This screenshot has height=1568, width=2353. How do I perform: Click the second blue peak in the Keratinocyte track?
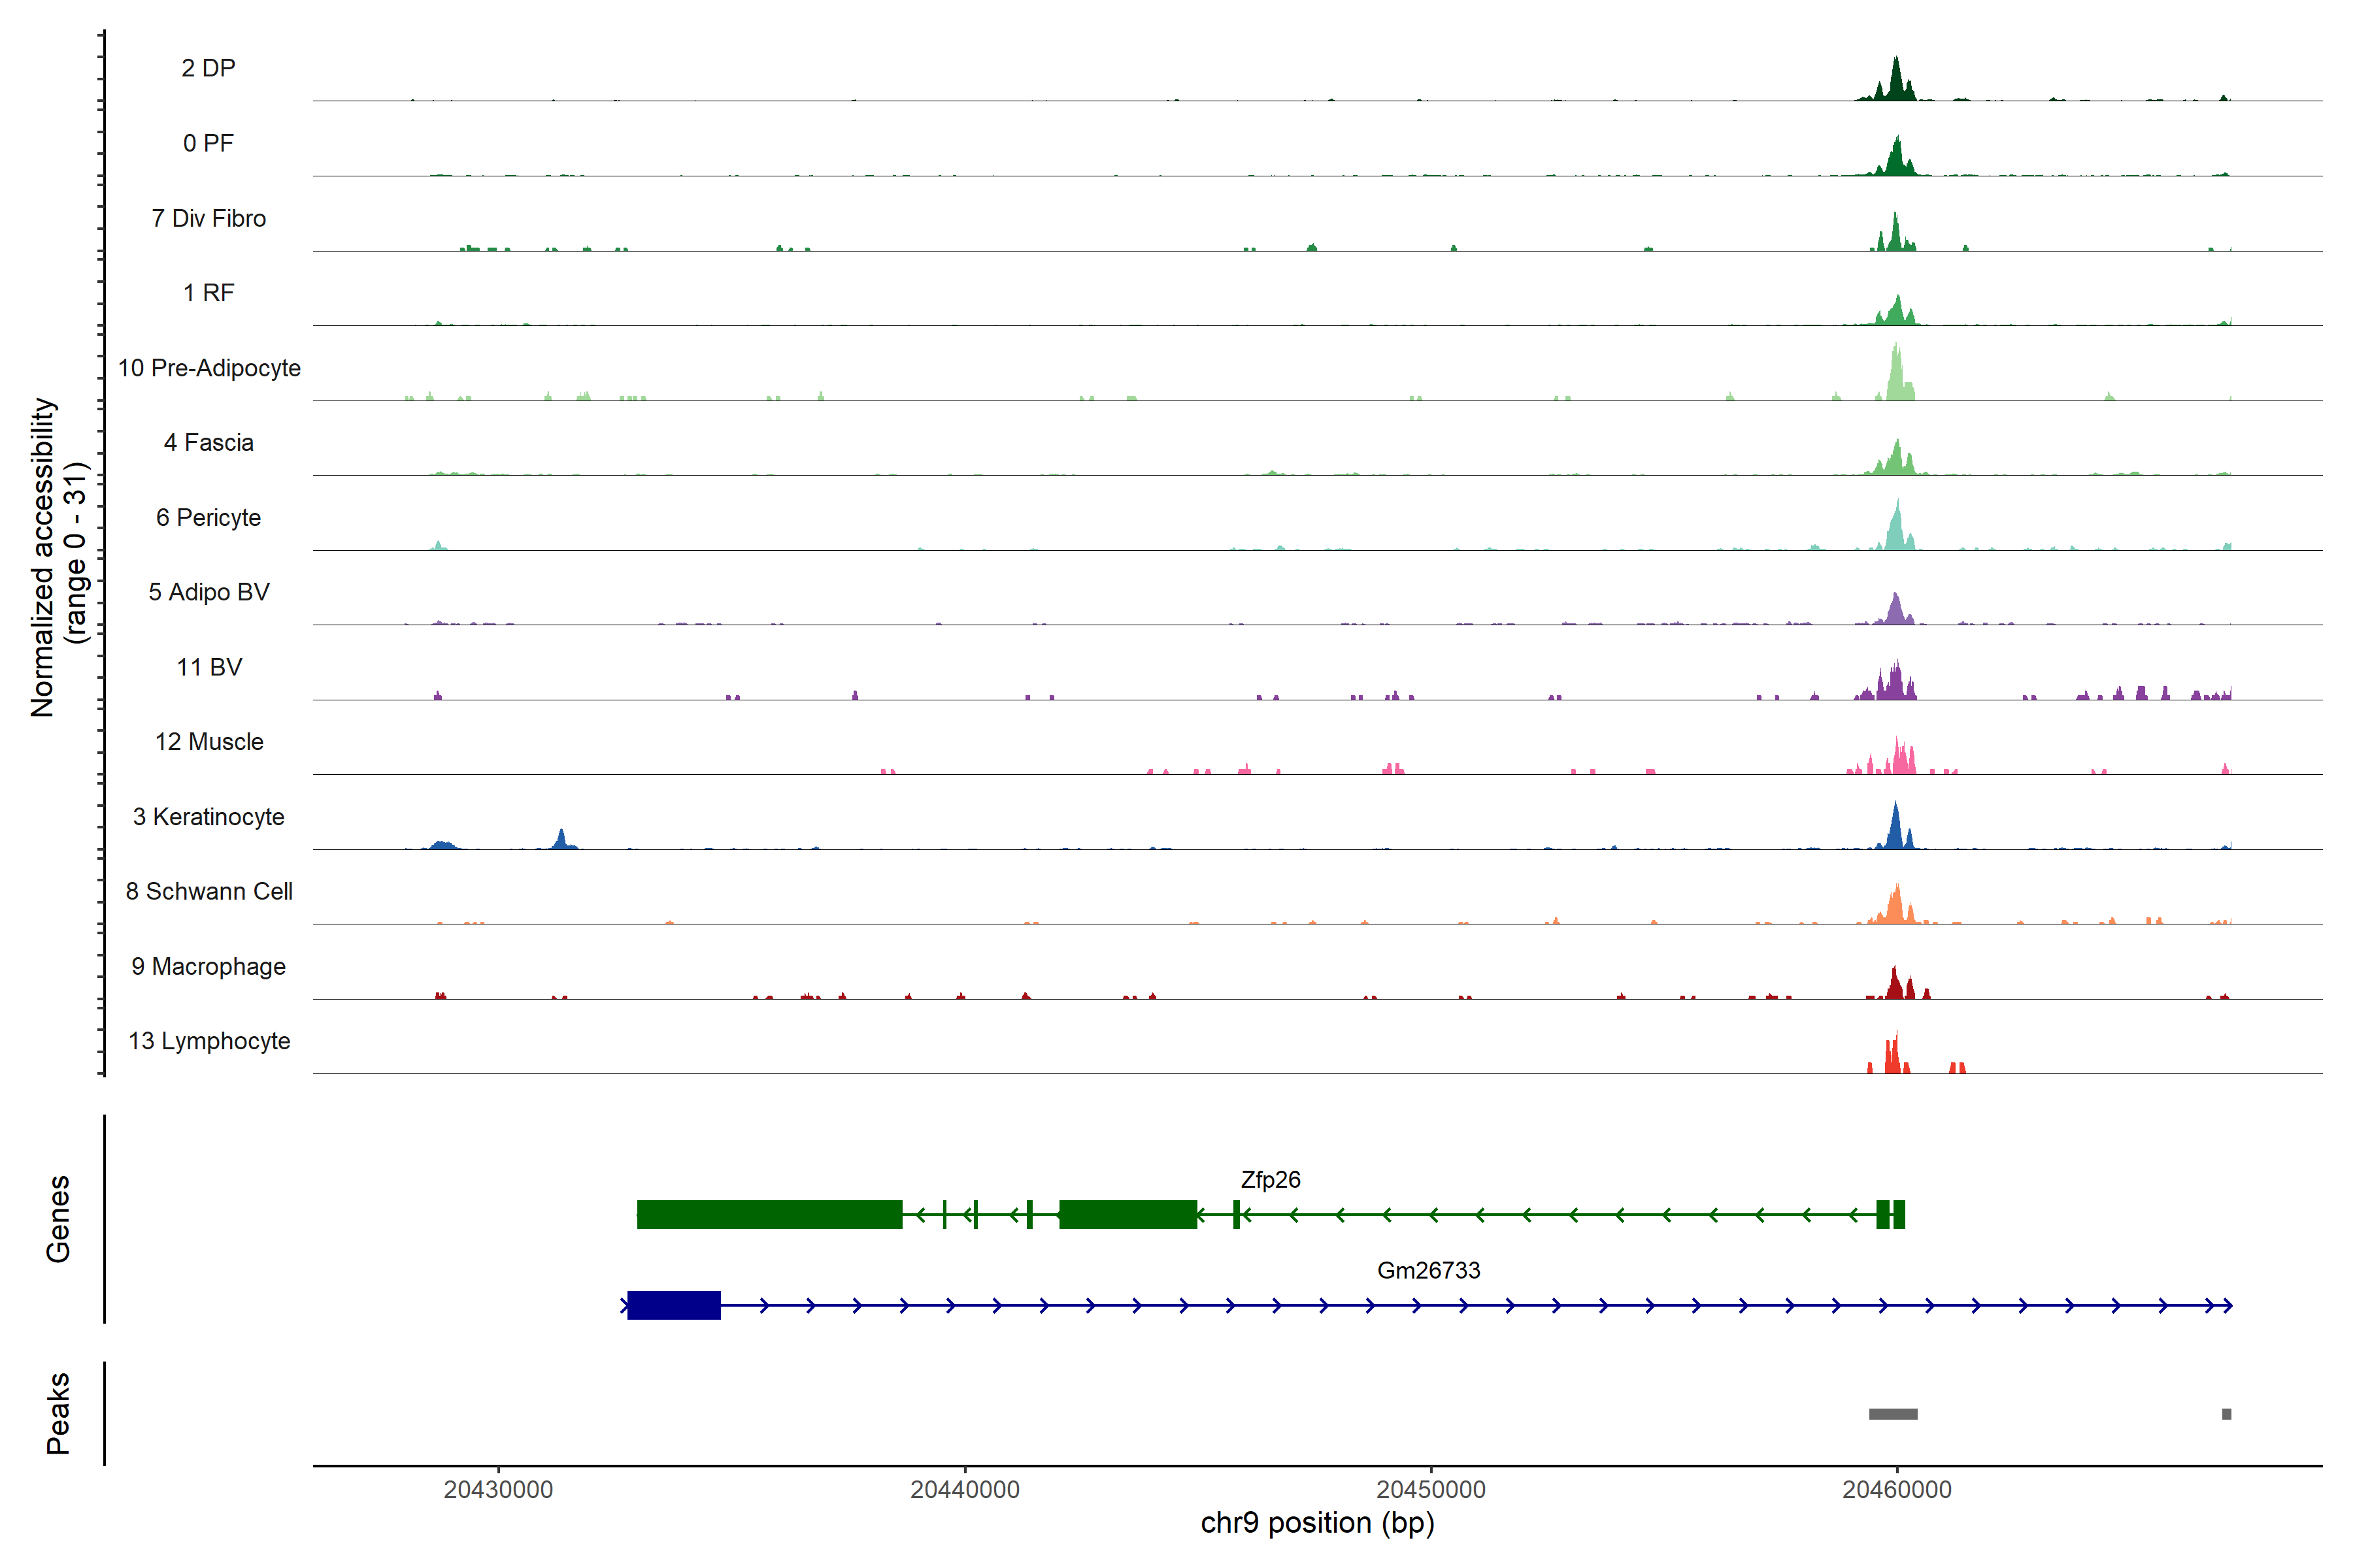point(562,840)
